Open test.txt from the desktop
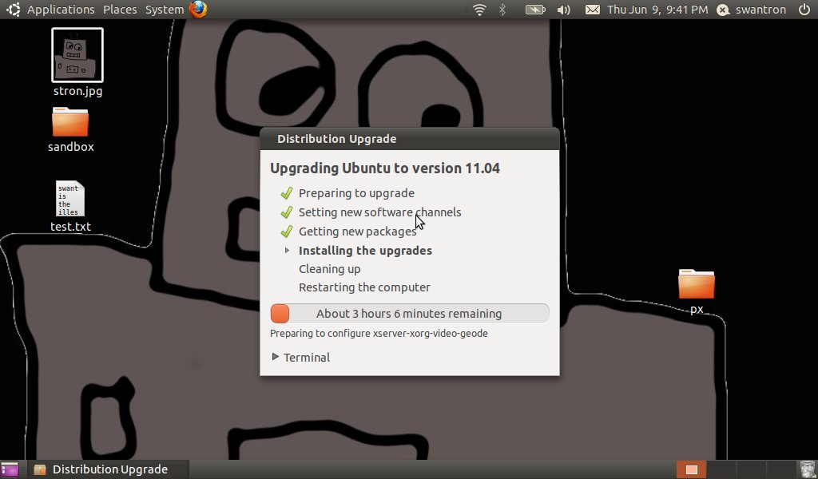818x479 pixels. coord(70,200)
